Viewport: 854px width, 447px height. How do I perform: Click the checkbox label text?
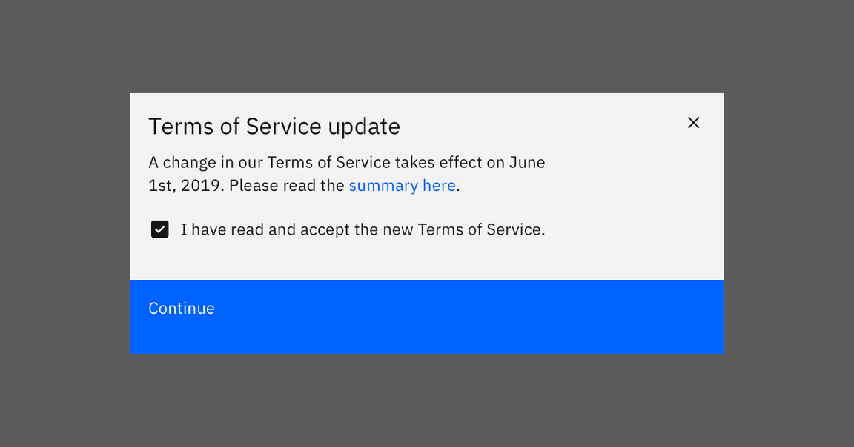tap(363, 229)
